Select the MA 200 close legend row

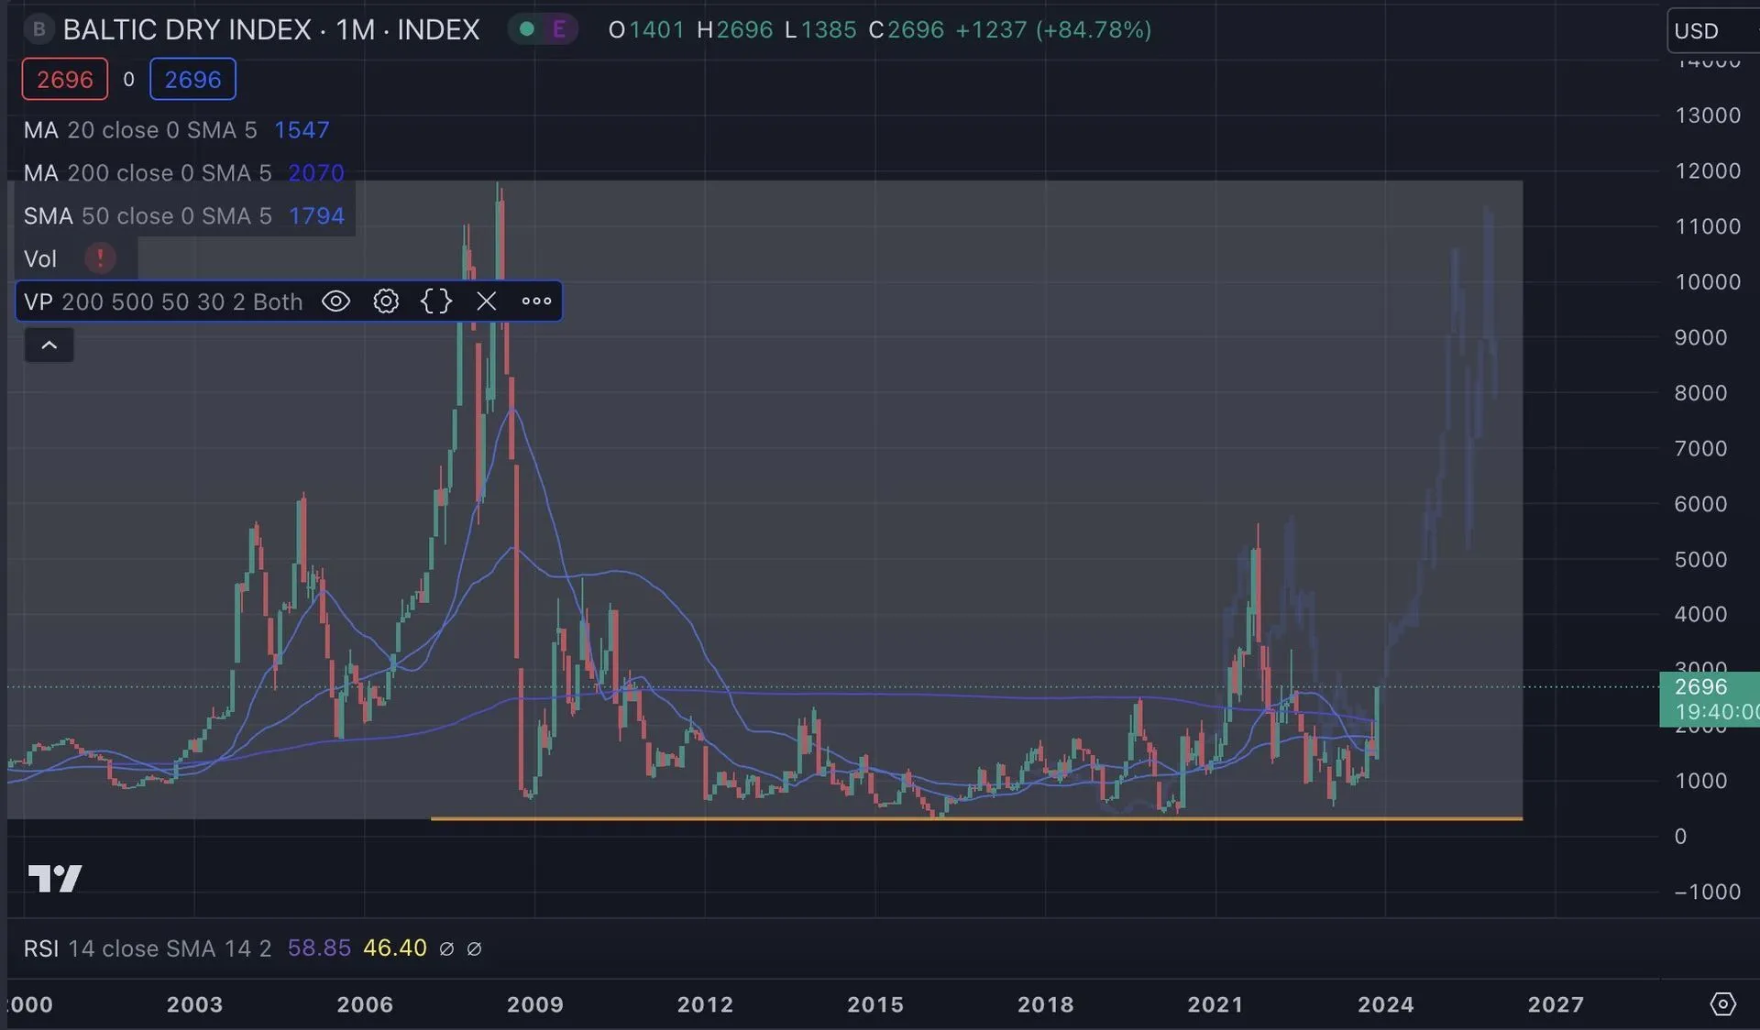coord(184,173)
